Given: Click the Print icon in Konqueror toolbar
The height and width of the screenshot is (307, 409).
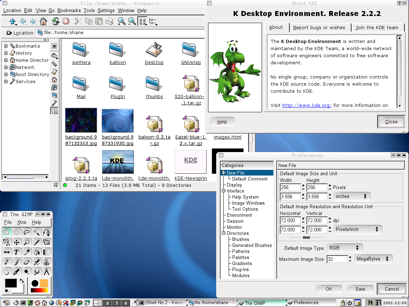Looking at the screenshot, I should (x=109, y=21).
